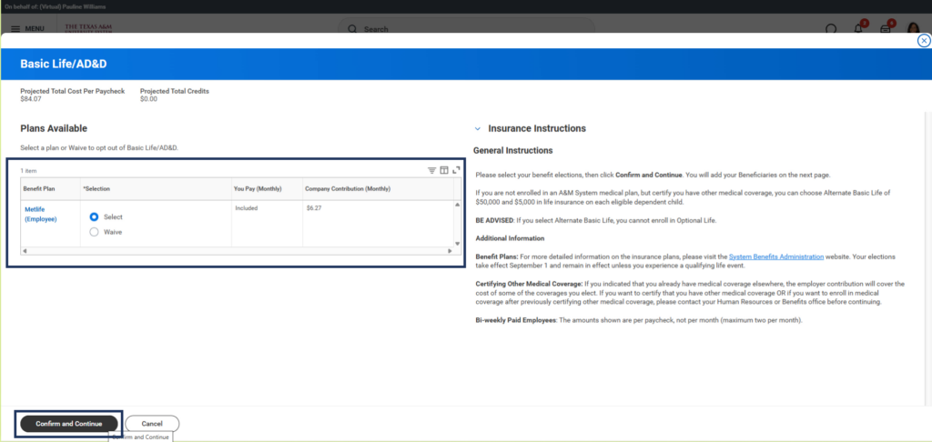Expand the table to fullscreen
This screenshot has height=442, width=932.
coord(456,170)
